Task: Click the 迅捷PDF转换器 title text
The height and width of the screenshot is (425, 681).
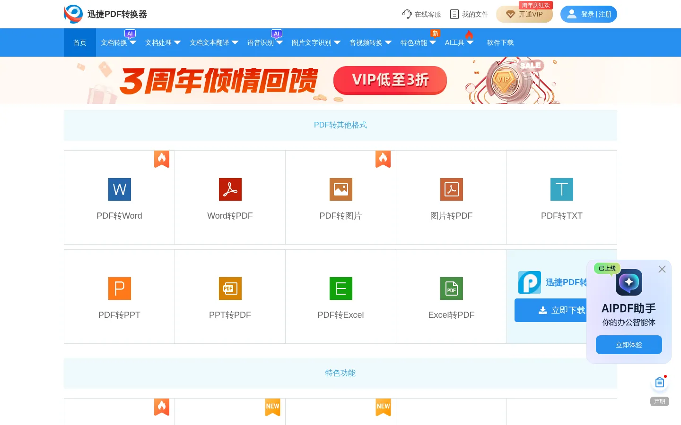Action: click(117, 14)
